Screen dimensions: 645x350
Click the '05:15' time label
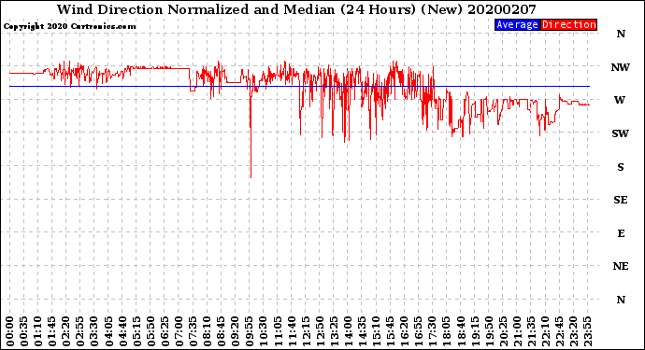click(136, 331)
